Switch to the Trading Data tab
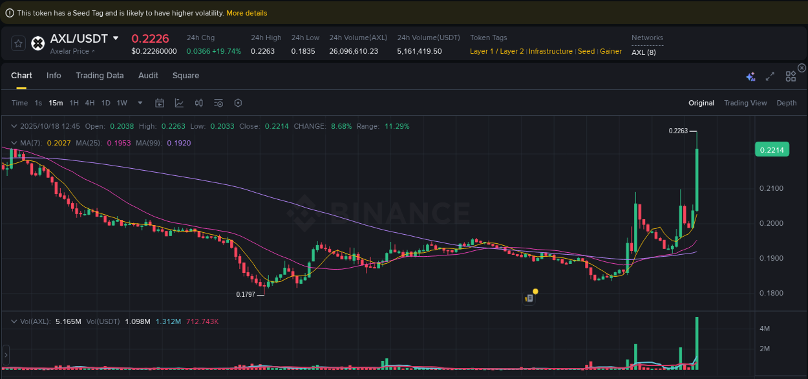This screenshot has width=808, height=379. pyautogui.click(x=100, y=76)
